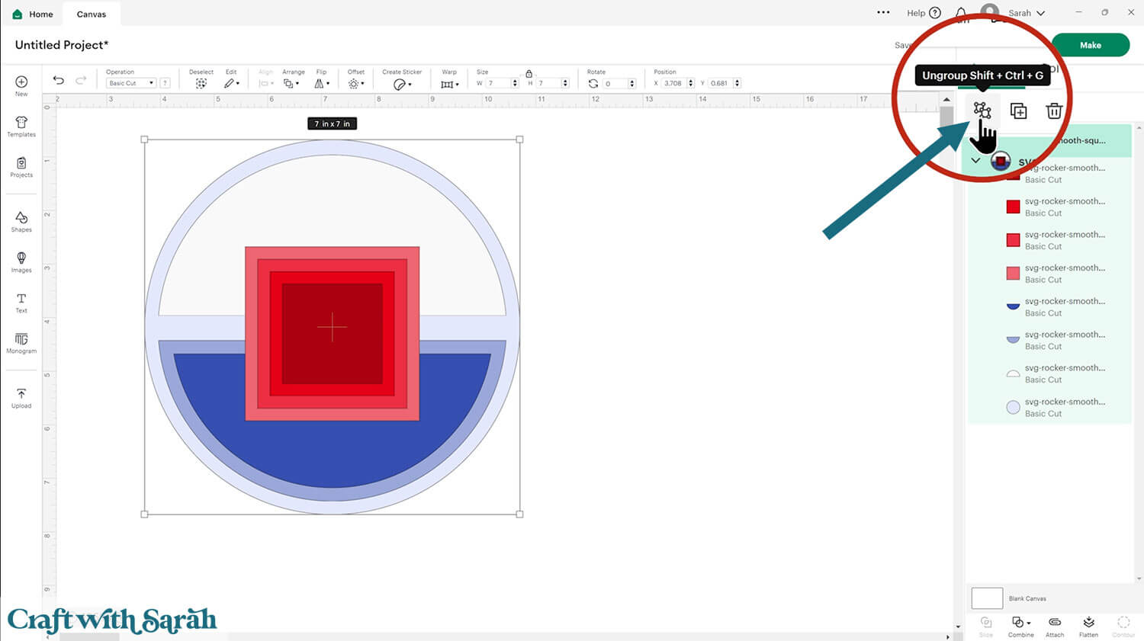Open the Operation Basic Cut dropdown
Screen dimensions: 1144x641
pos(130,83)
